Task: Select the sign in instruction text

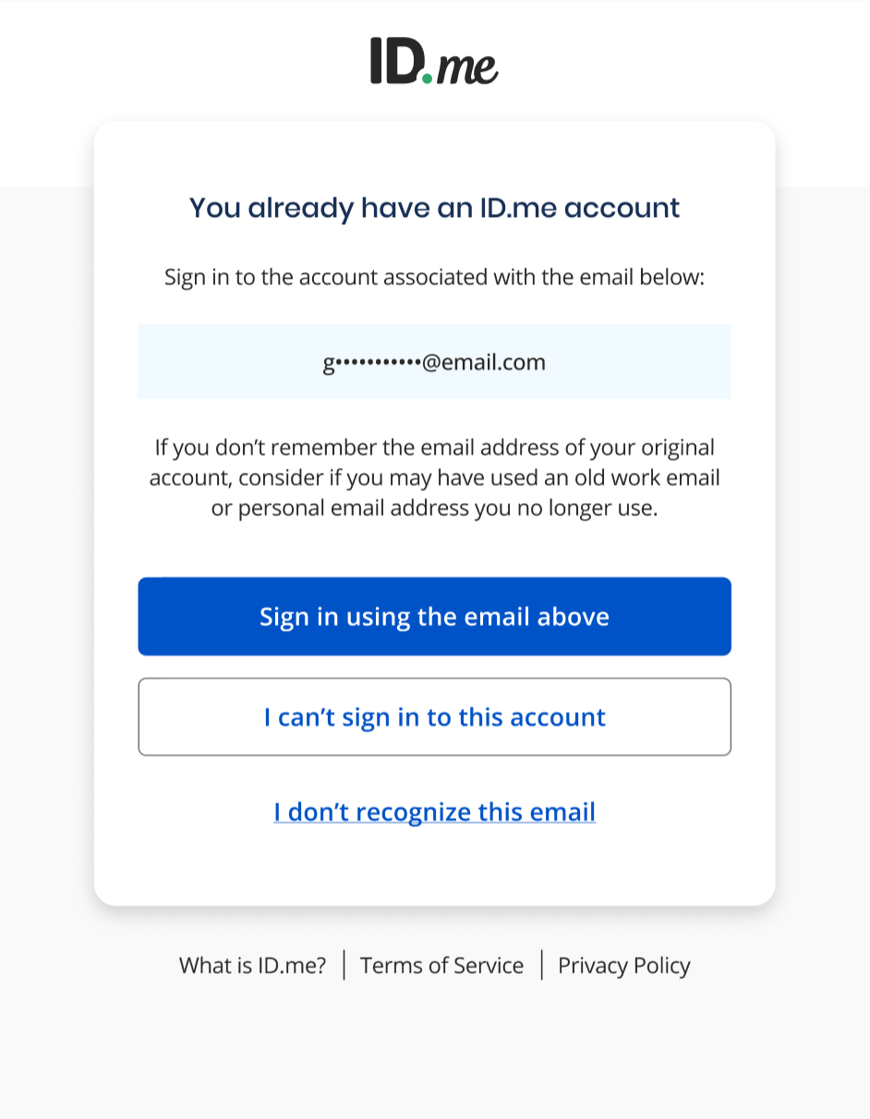Action: tap(434, 276)
